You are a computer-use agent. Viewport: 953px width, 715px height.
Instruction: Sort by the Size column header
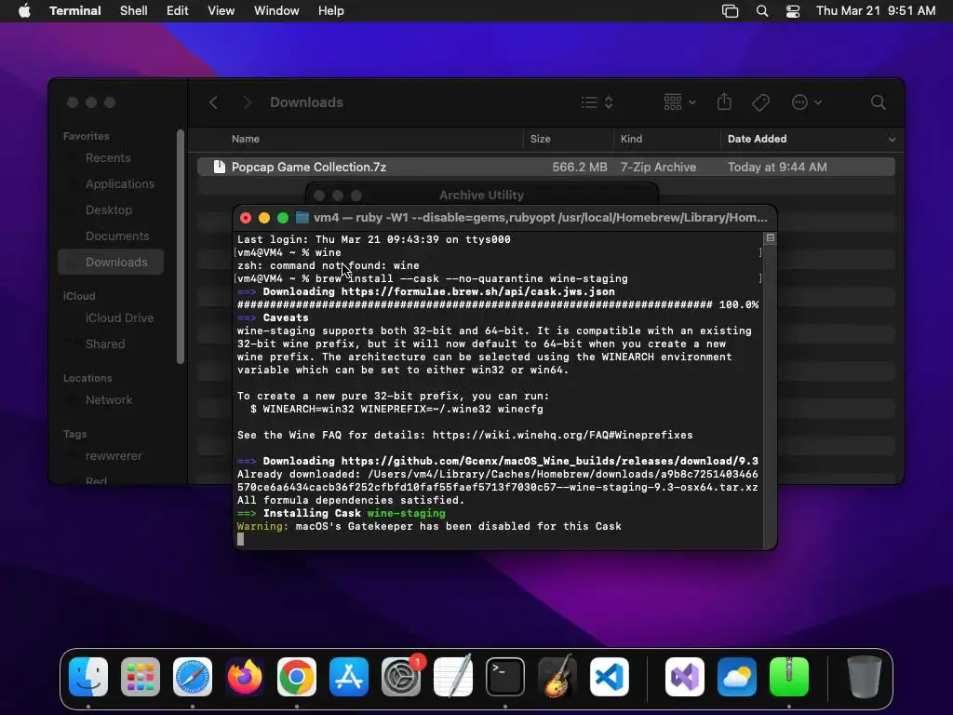click(541, 140)
